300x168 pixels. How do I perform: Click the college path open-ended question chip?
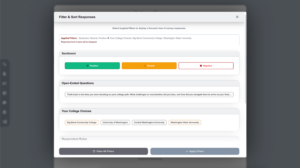pos(149,94)
